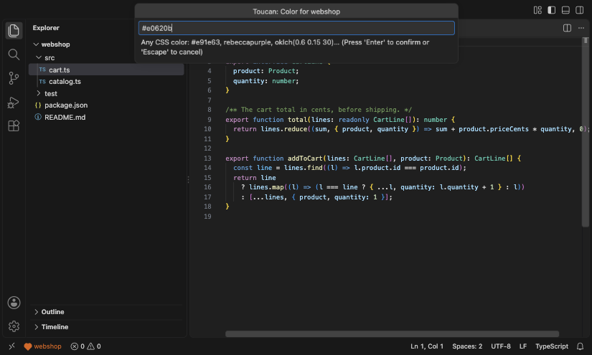Click the horizontal editor scrollbar

pyautogui.click(x=392, y=334)
